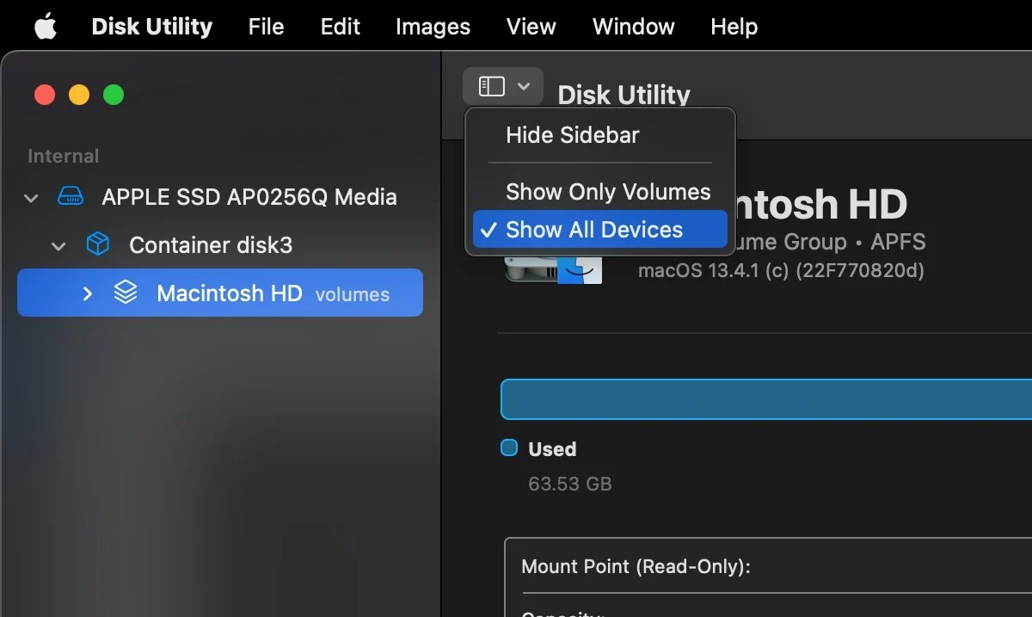Click the Apple logo menu
This screenshot has width=1032, height=617.
[45, 27]
